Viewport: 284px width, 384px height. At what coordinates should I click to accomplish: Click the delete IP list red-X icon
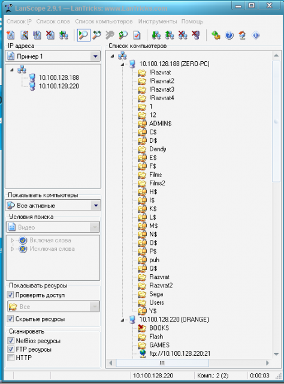coord(50,35)
